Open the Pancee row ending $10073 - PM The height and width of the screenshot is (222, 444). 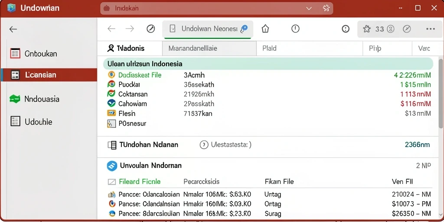tap(270, 204)
